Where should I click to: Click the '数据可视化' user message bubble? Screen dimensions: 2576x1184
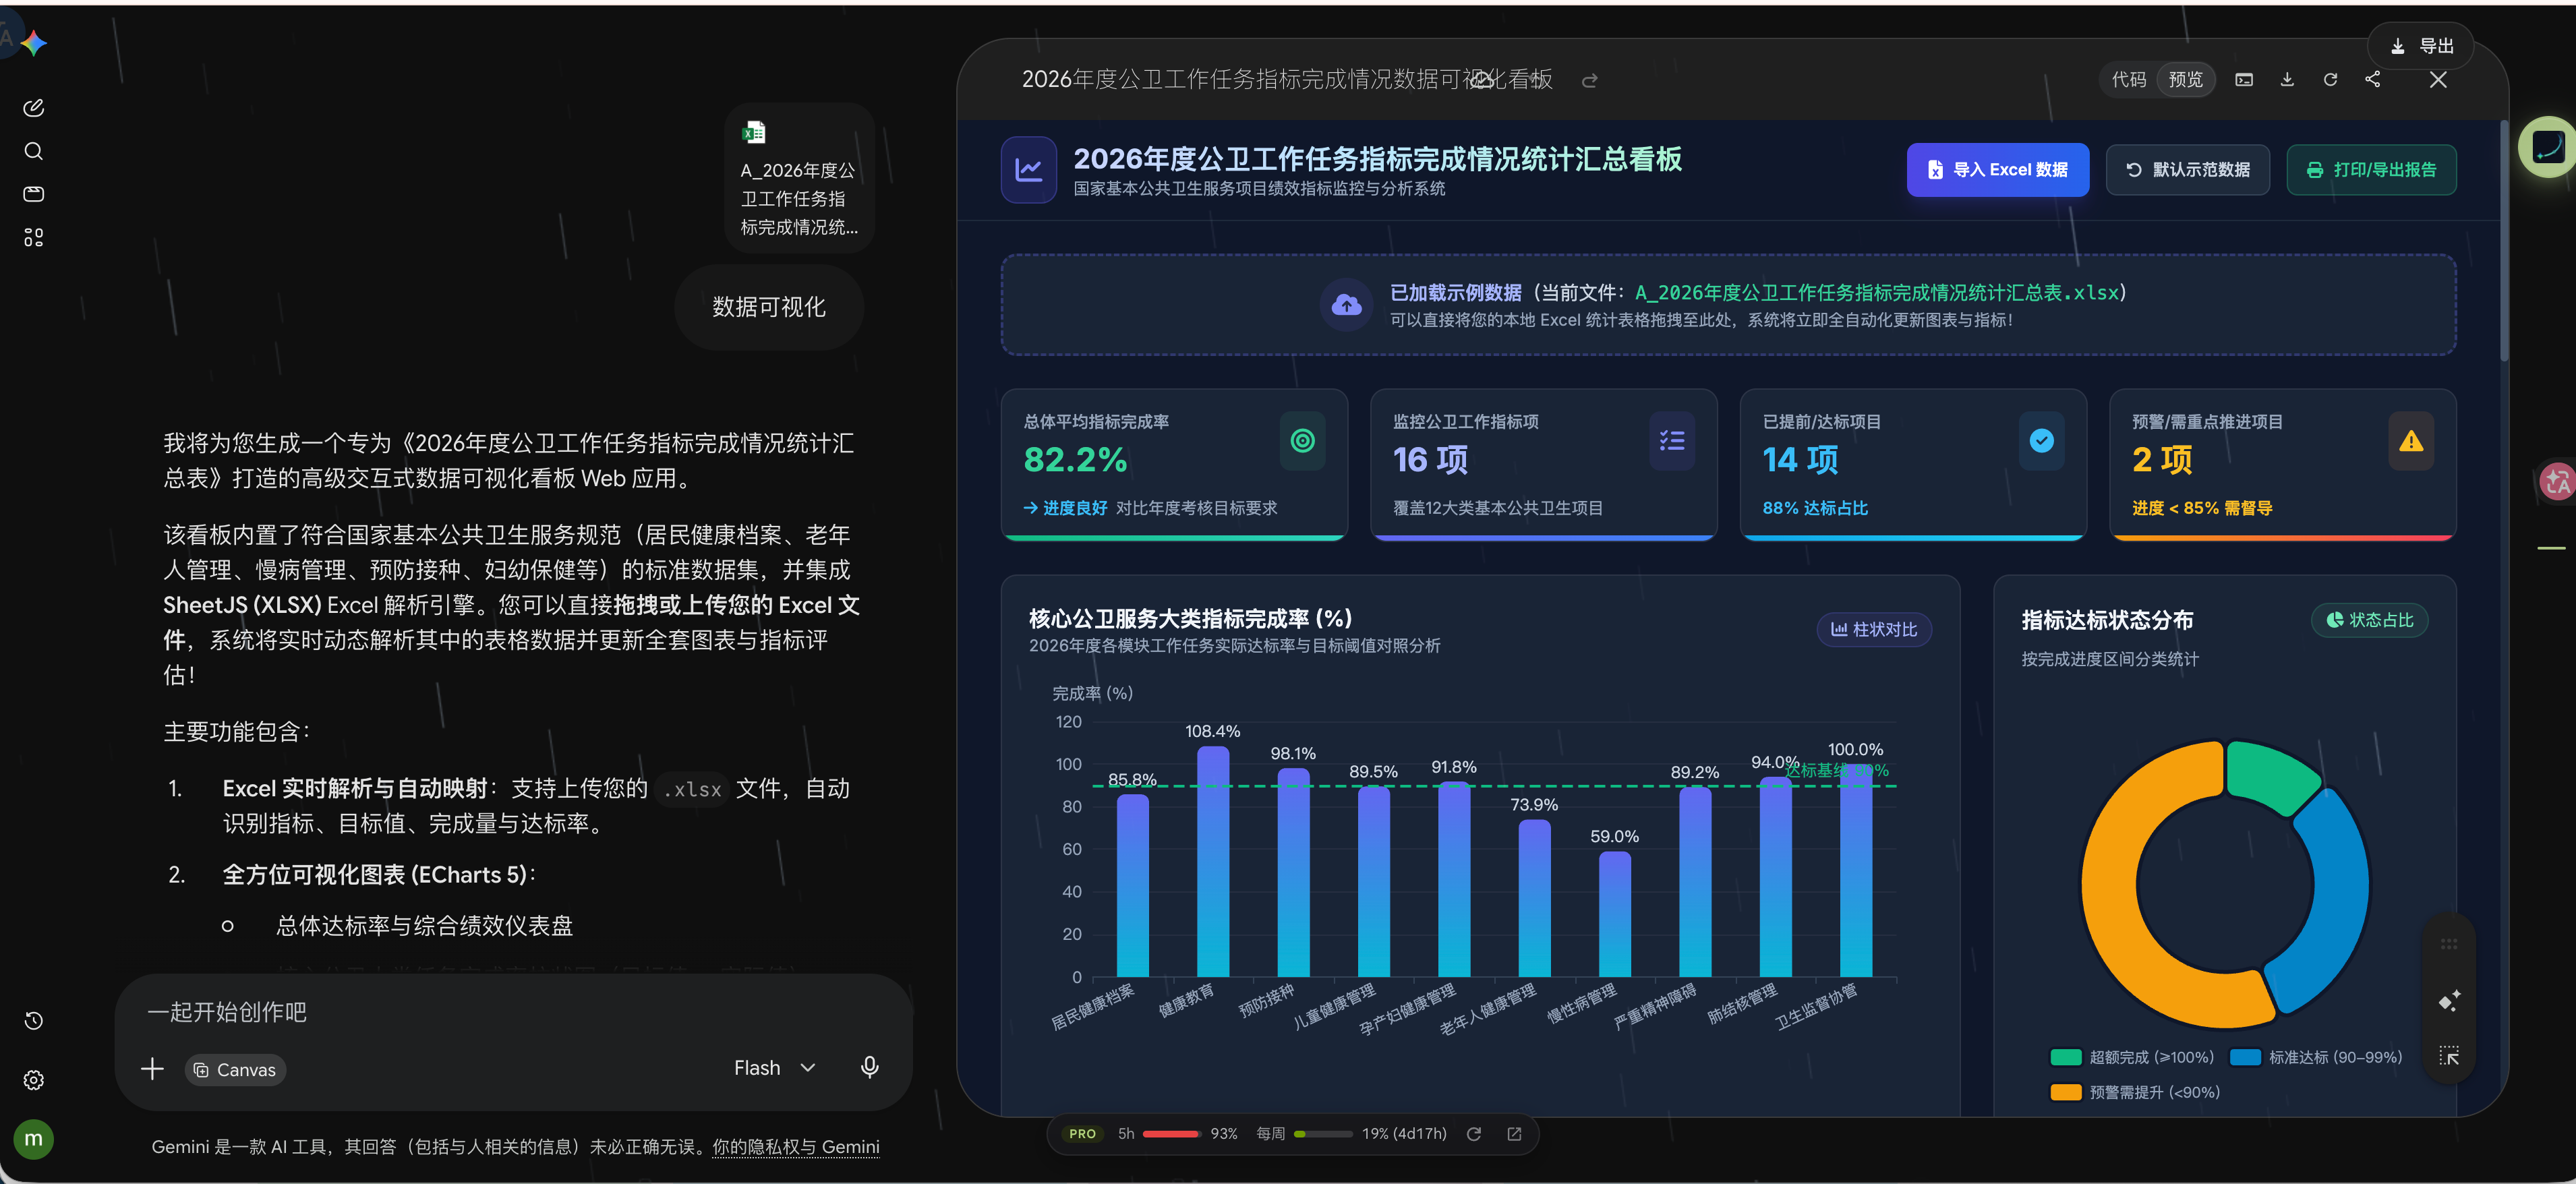click(769, 307)
